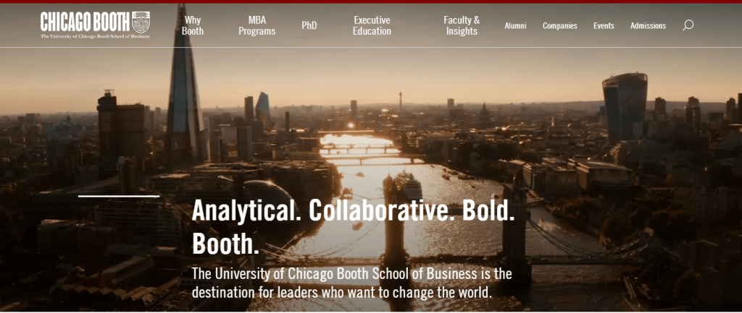Open the Admissions link
742x313 pixels.
(x=648, y=26)
